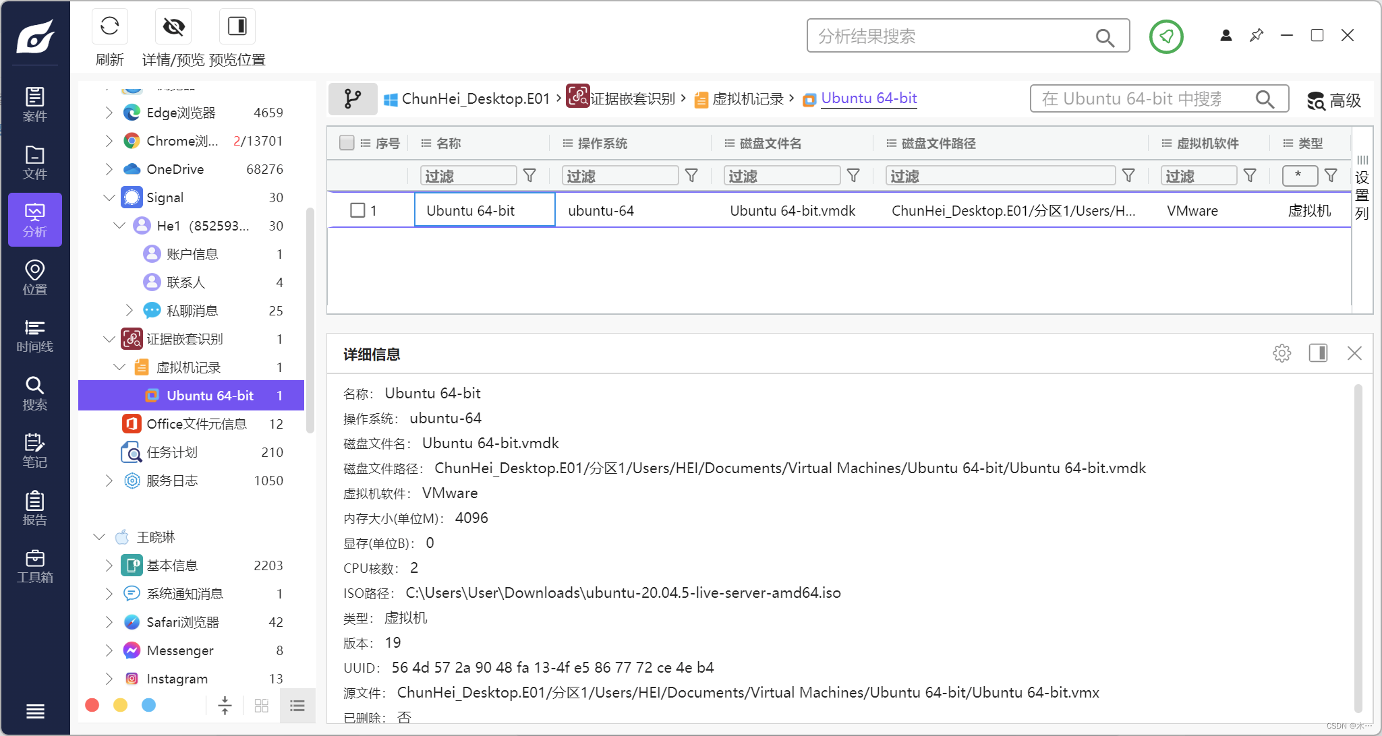
Task: Open the Location (位置) sidebar section
Action: coord(34,278)
